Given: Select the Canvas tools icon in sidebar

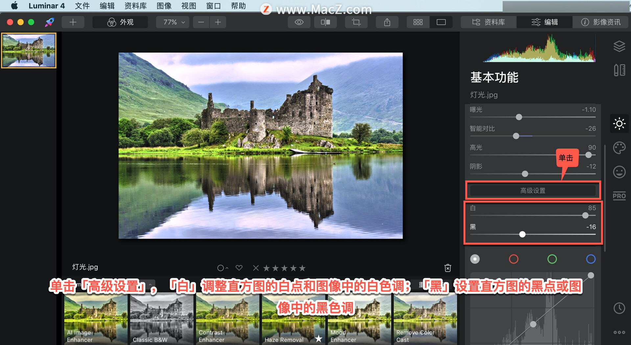Looking at the screenshot, I should [619, 70].
